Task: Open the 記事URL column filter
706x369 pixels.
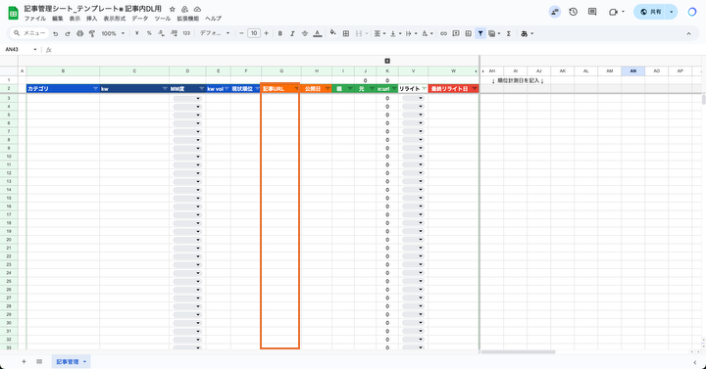Action: click(x=296, y=89)
